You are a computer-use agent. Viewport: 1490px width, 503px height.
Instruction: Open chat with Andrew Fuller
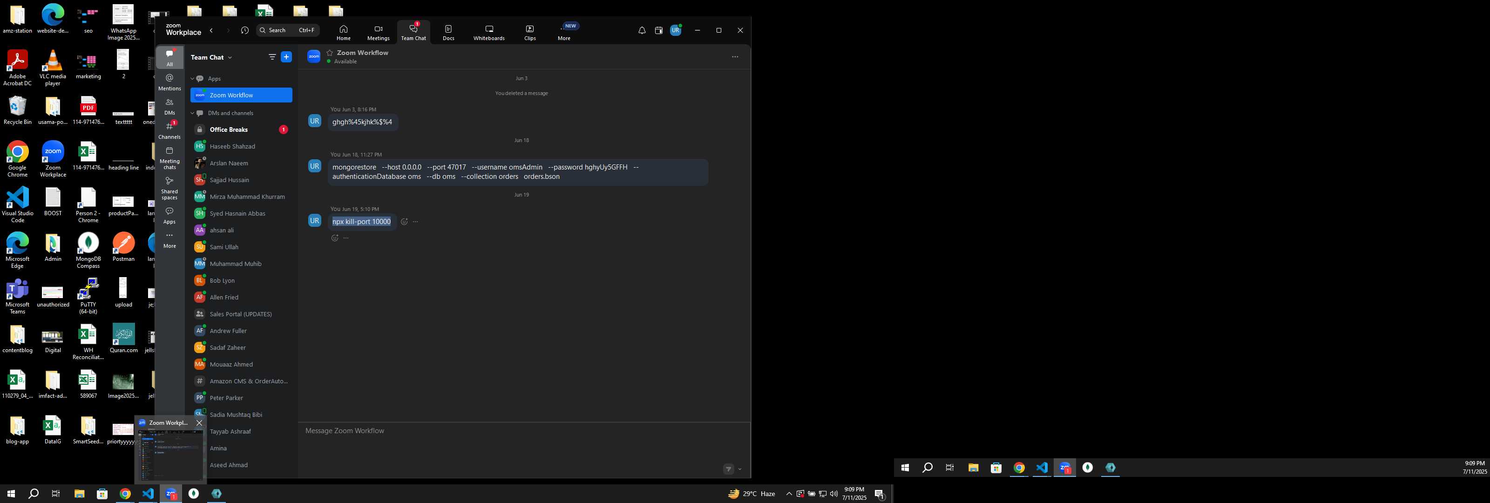coord(241,331)
